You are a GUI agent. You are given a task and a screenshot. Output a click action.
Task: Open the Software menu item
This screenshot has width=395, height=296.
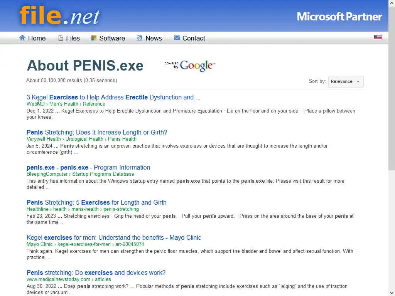coord(112,38)
